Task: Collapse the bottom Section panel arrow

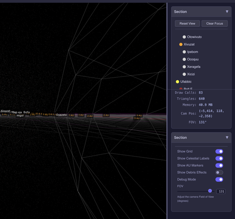Action: coord(227,138)
